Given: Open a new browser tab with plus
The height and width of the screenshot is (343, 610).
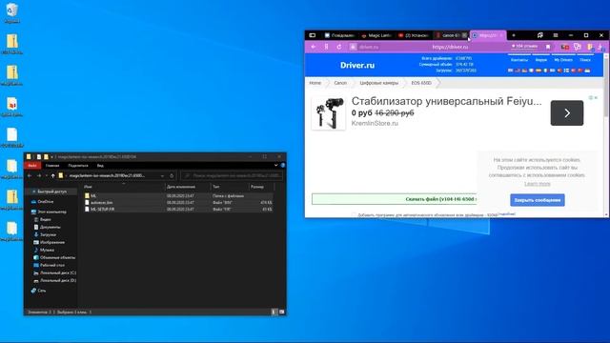Looking at the screenshot, I should click(514, 35).
